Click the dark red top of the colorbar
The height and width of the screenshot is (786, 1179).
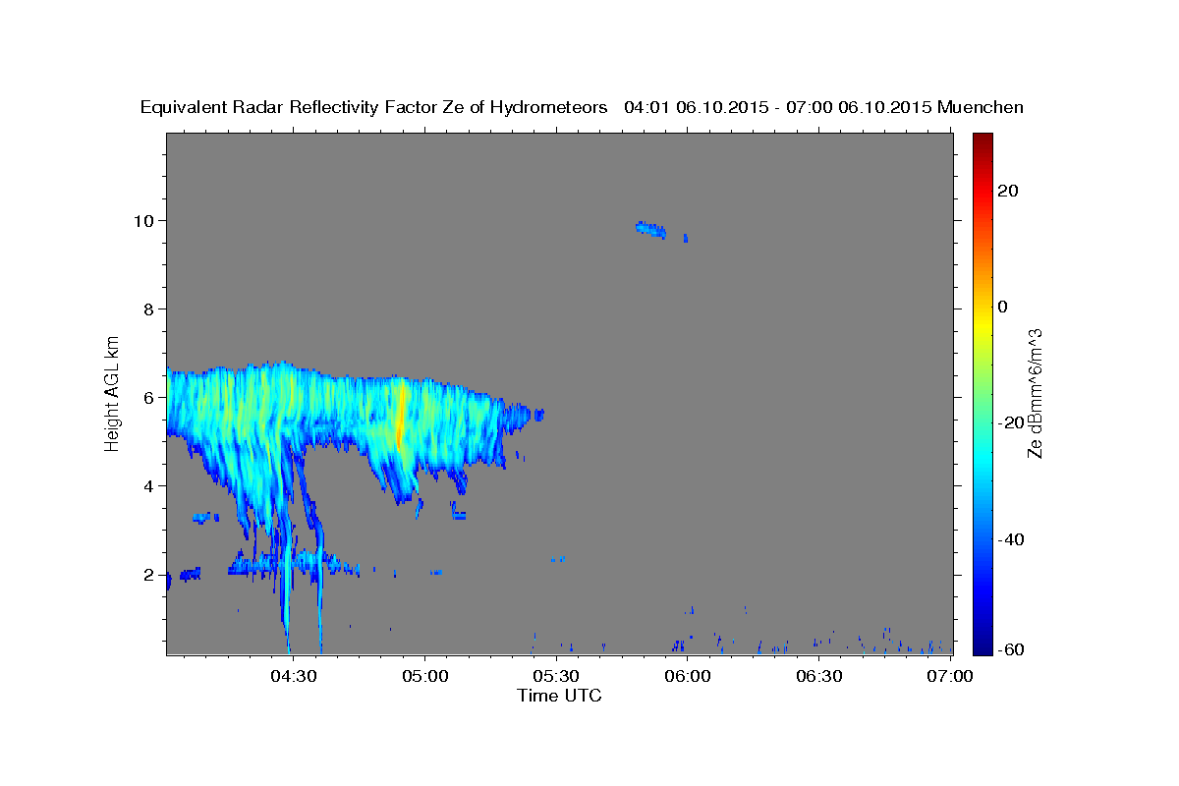[x=982, y=140]
